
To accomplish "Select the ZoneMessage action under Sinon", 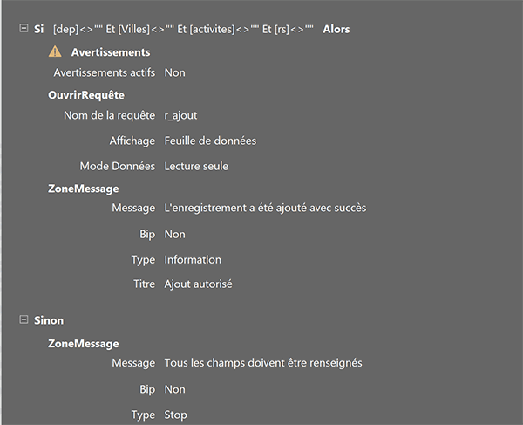I will click(84, 344).
